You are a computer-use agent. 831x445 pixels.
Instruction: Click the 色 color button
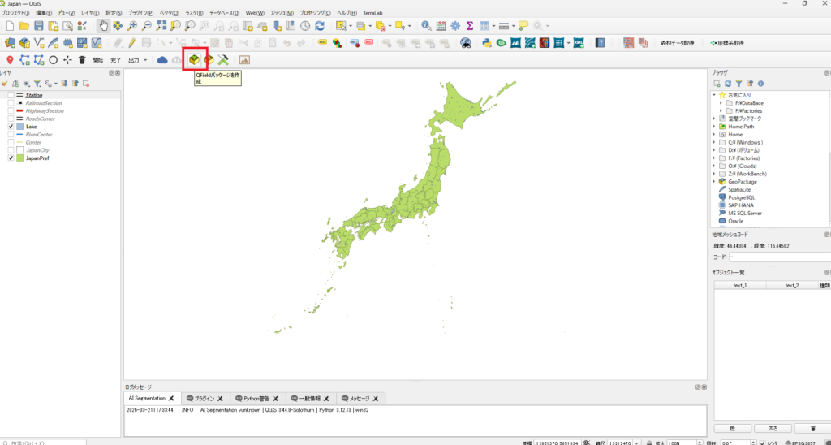pyautogui.click(x=733, y=428)
